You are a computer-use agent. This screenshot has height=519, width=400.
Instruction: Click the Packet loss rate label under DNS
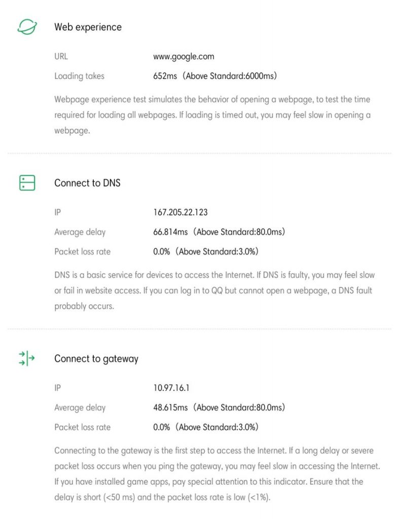(82, 251)
